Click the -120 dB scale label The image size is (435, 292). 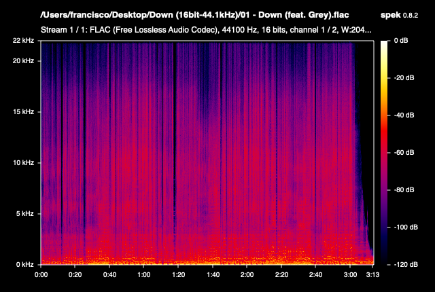(406, 265)
